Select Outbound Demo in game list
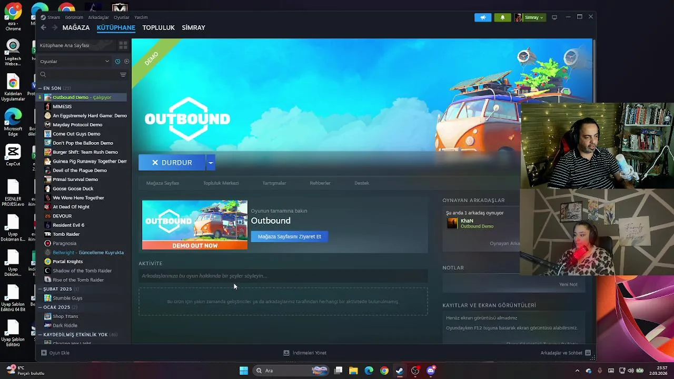This screenshot has width=674, height=379. pyautogui.click(x=82, y=97)
